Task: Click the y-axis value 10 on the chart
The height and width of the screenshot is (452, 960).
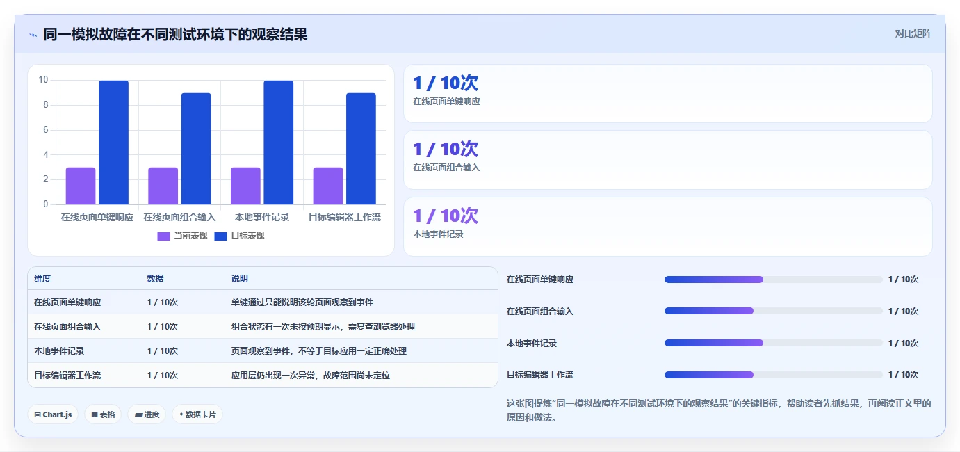Action: point(43,80)
